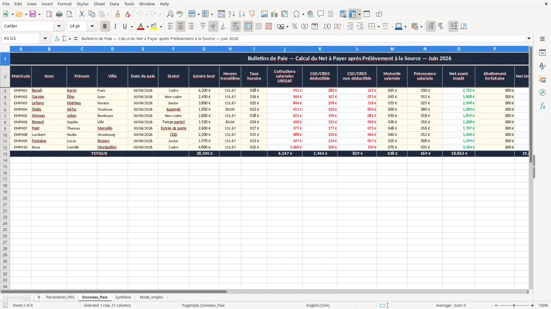
Task: Switch to the Mode_emploi sheet tab
Action: [x=151, y=298]
